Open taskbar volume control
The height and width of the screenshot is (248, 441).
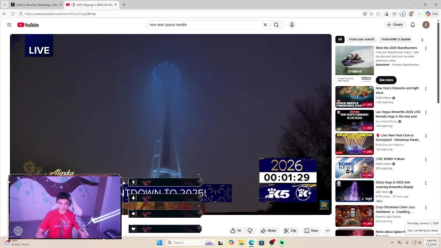tap(420, 242)
